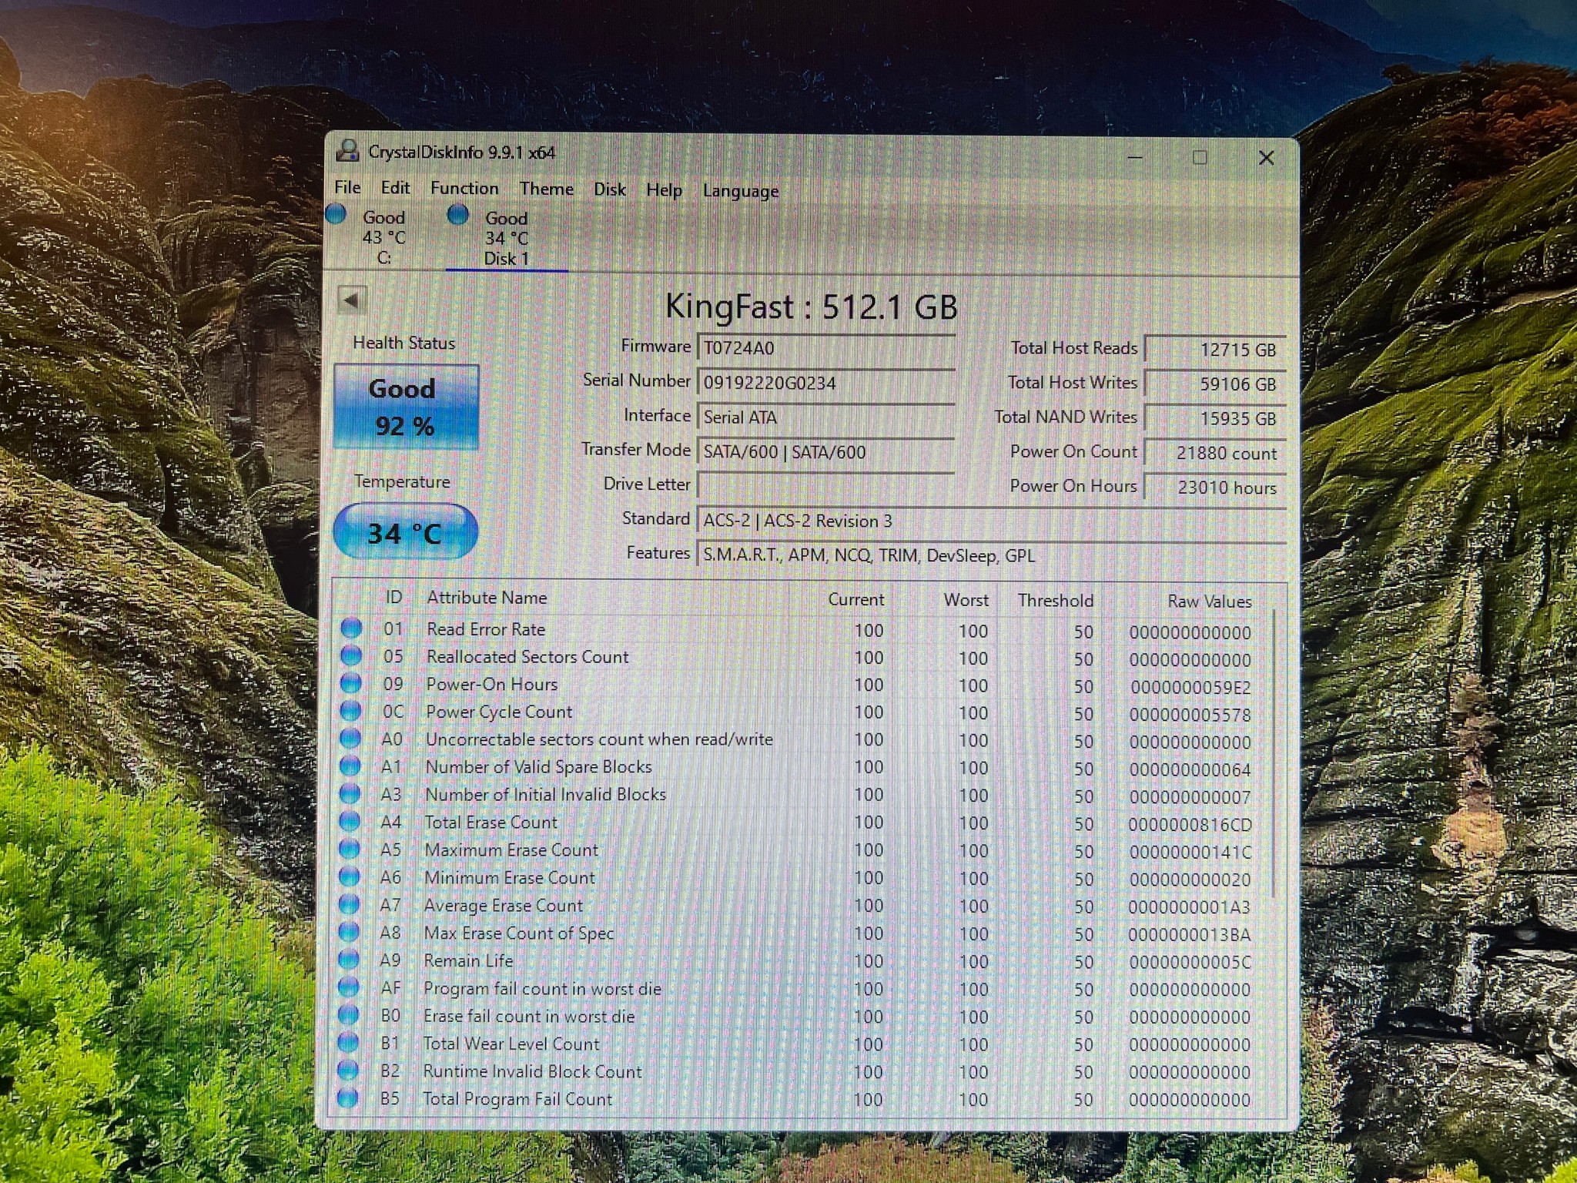Click the CrystalDiskInfo app icon in title bar
1577x1183 pixels.
click(x=348, y=150)
